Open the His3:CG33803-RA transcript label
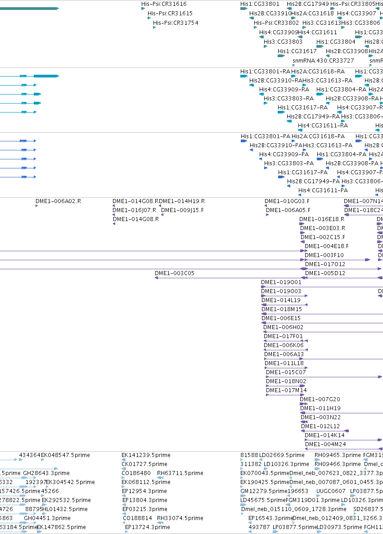Viewport: 383px width, 534px height. (288, 99)
